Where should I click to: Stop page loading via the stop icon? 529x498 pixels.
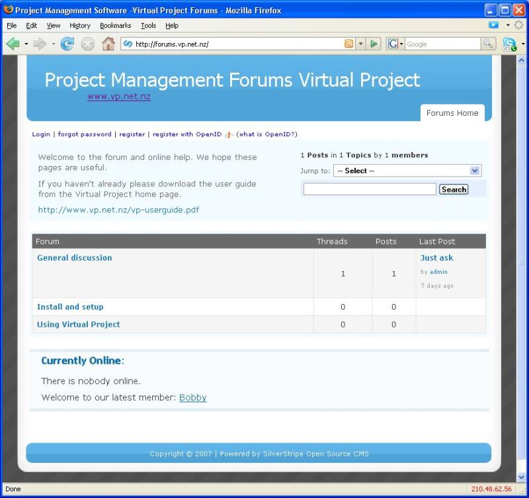click(x=87, y=44)
